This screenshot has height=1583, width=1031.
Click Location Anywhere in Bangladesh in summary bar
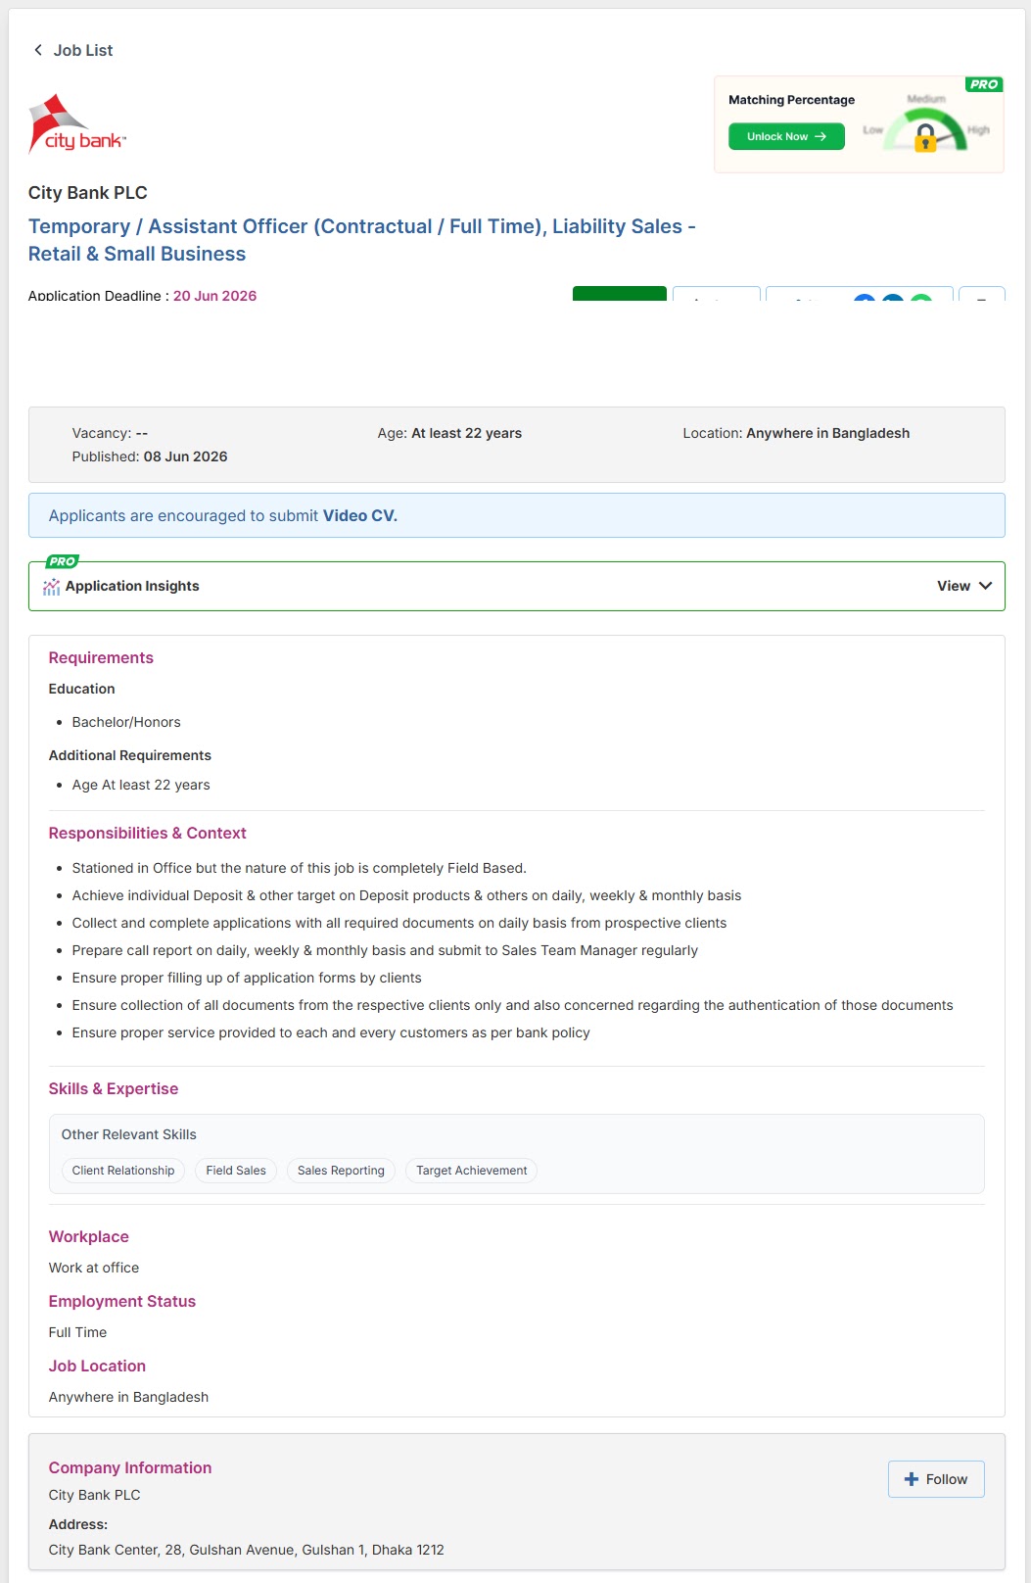pos(796,433)
